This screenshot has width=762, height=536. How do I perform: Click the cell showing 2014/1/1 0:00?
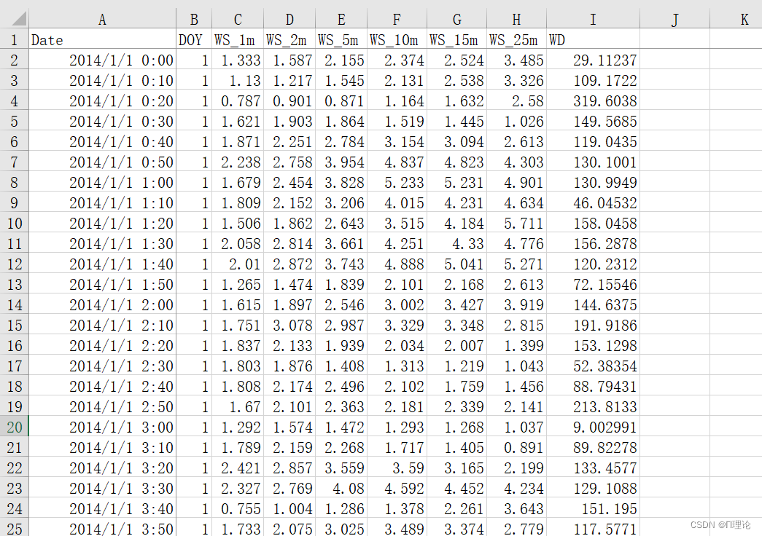(102, 60)
